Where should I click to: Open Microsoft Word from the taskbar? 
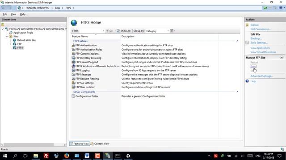[x=87, y=156]
